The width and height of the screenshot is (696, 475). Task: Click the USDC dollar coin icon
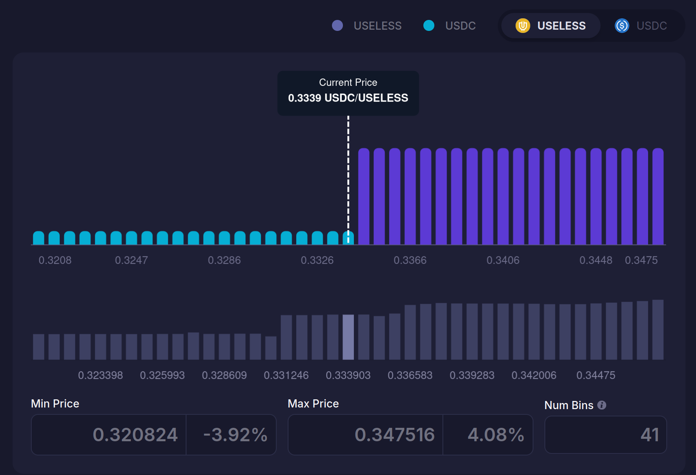622,26
